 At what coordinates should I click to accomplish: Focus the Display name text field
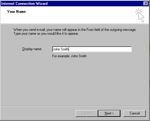pos(92,49)
